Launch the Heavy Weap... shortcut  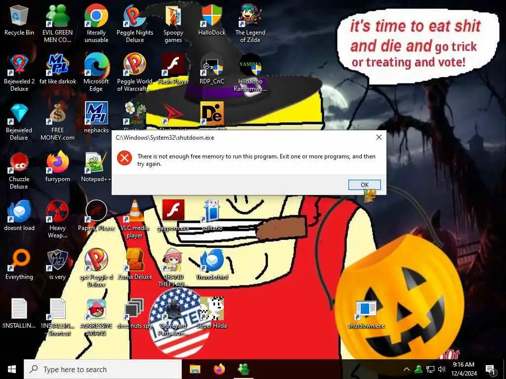coord(57,219)
